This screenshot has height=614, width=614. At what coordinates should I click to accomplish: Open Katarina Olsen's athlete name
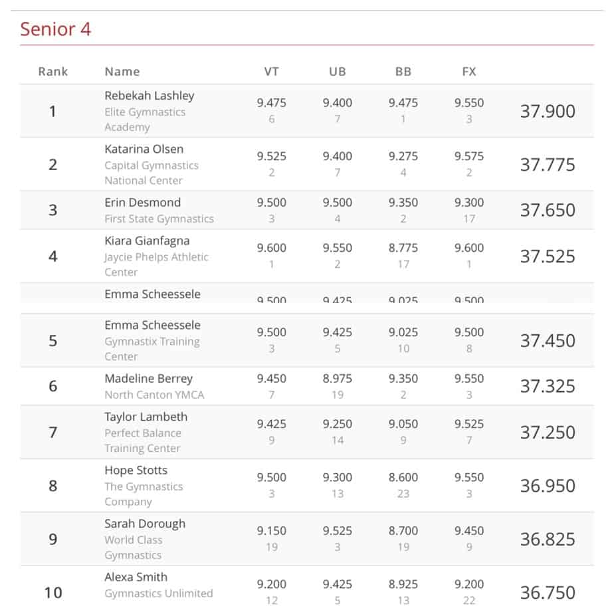[144, 149]
